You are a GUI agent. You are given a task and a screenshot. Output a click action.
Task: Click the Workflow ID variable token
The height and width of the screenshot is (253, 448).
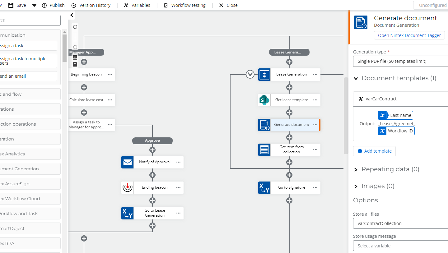pyautogui.click(x=396, y=131)
